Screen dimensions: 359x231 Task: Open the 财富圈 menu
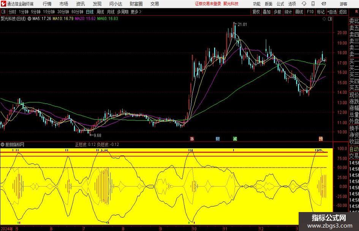coord(136,4)
